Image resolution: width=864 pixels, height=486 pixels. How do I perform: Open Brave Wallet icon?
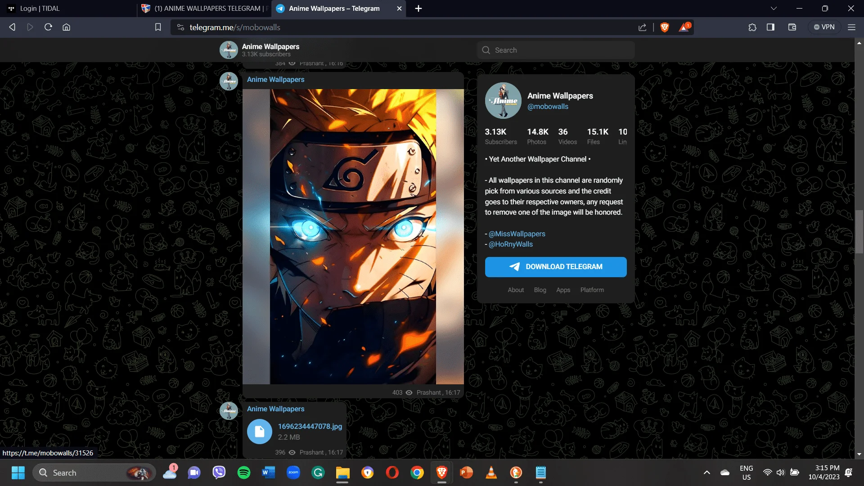(x=792, y=27)
